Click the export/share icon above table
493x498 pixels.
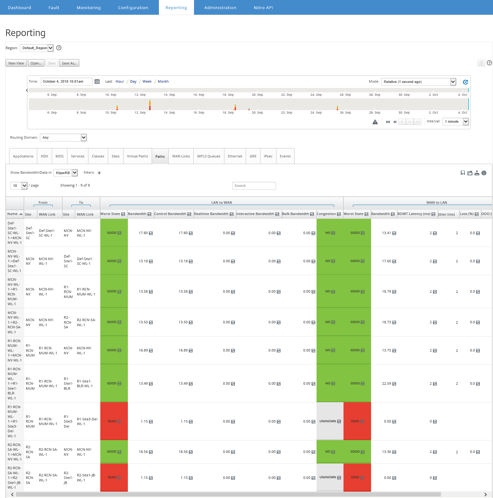(470, 173)
